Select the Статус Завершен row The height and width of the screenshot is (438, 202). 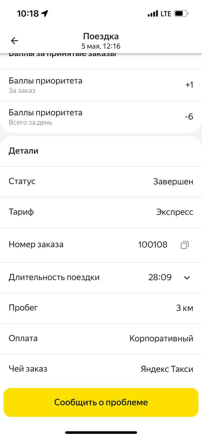tap(101, 182)
